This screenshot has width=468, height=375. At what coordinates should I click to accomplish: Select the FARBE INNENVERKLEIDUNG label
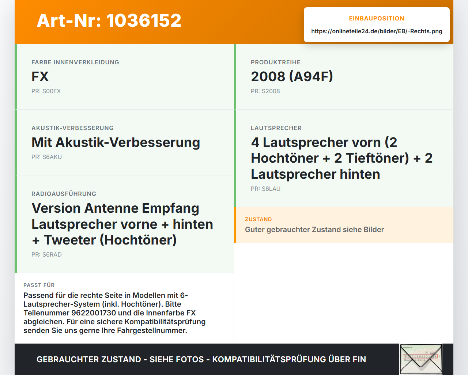pos(75,62)
